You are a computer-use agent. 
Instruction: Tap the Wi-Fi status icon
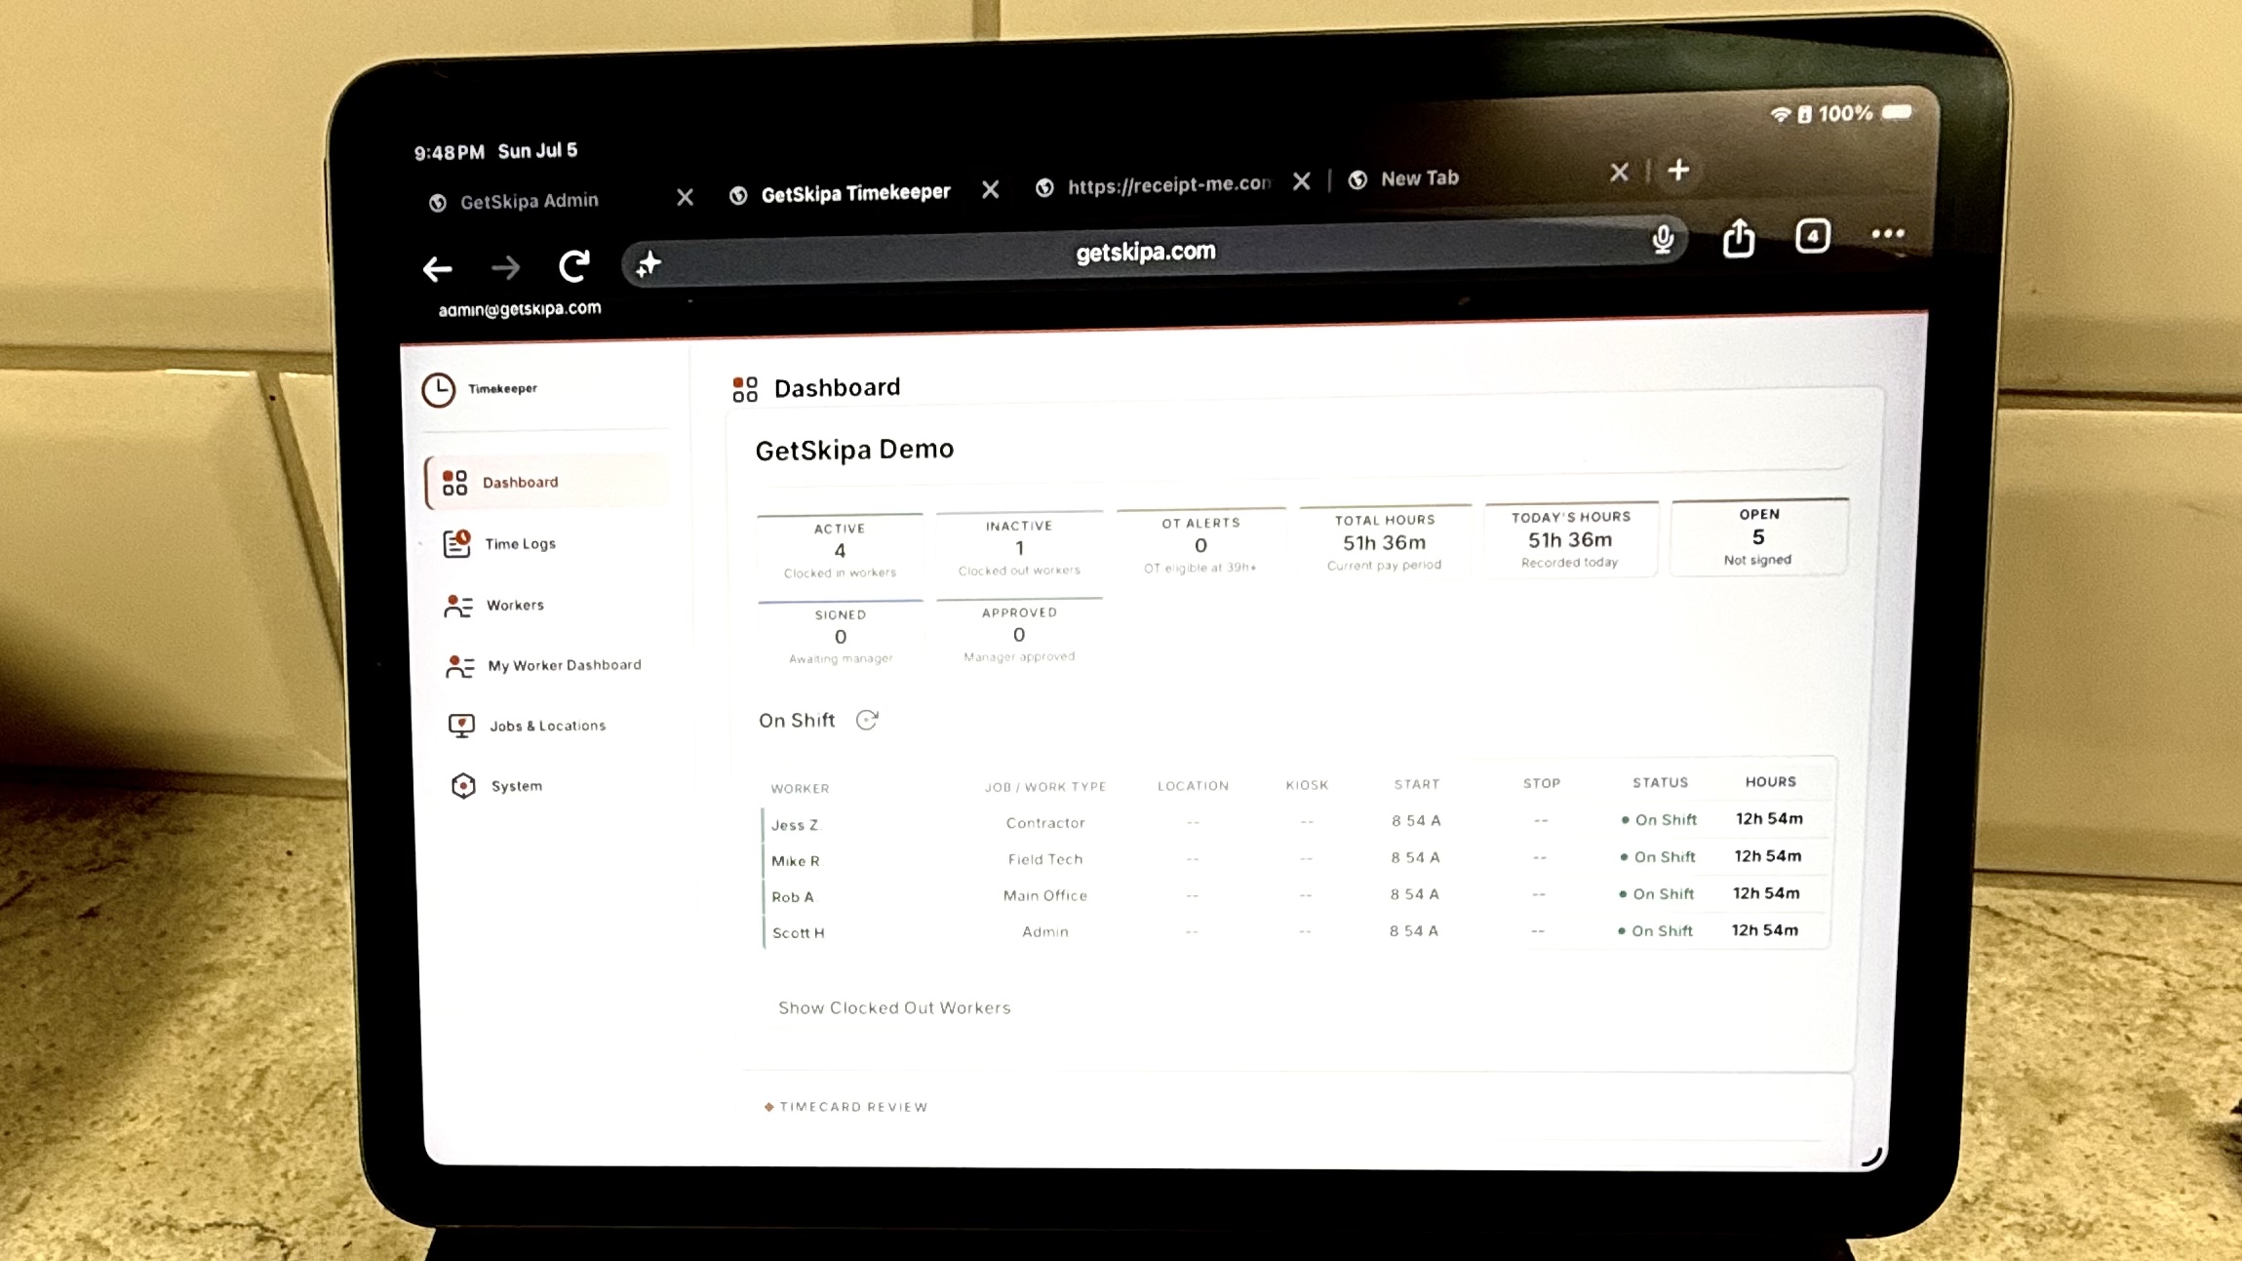[x=1780, y=114]
